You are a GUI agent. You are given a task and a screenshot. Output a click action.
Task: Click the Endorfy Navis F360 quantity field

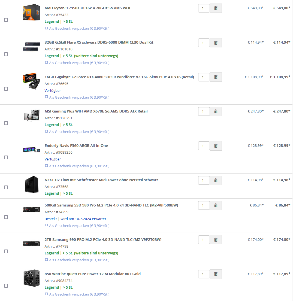[x=204, y=146]
